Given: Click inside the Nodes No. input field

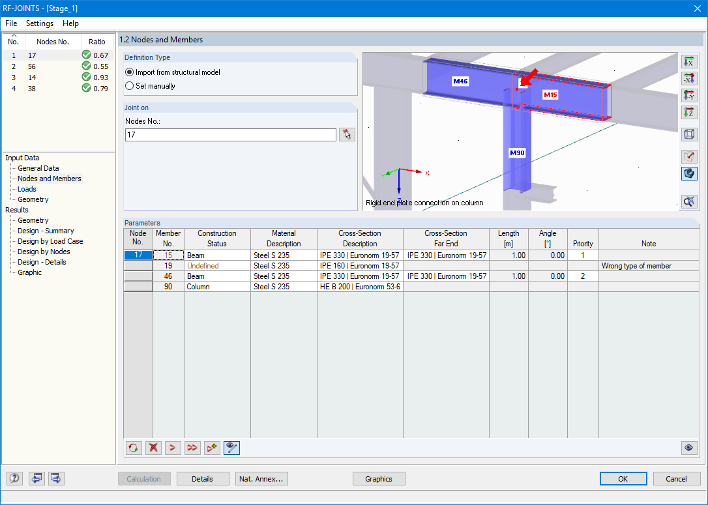Looking at the screenshot, I should click(x=228, y=134).
